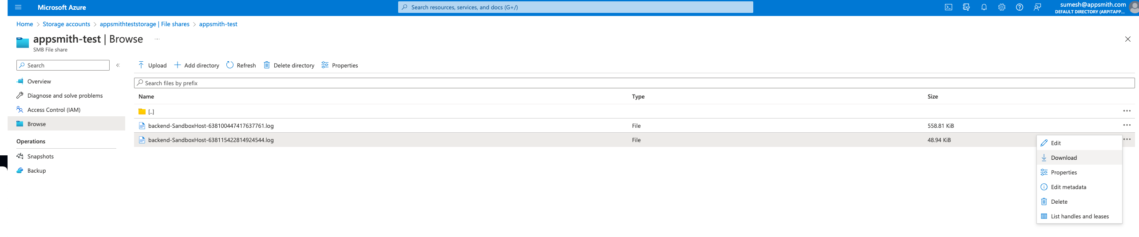Click the Search files by prefix field

(634, 83)
